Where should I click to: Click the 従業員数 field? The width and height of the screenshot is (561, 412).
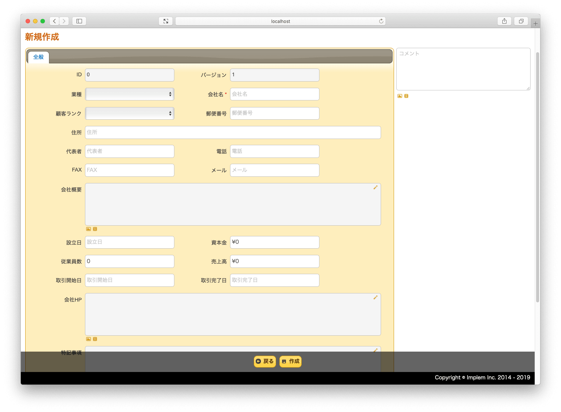(129, 261)
